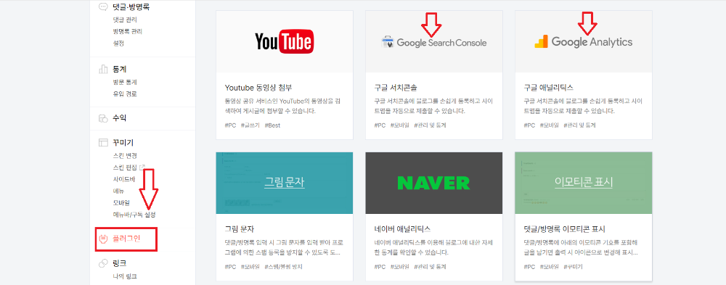Open the 꾸미기 menu section
The height and width of the screenshot is (285, 726).
coord(123,143)
